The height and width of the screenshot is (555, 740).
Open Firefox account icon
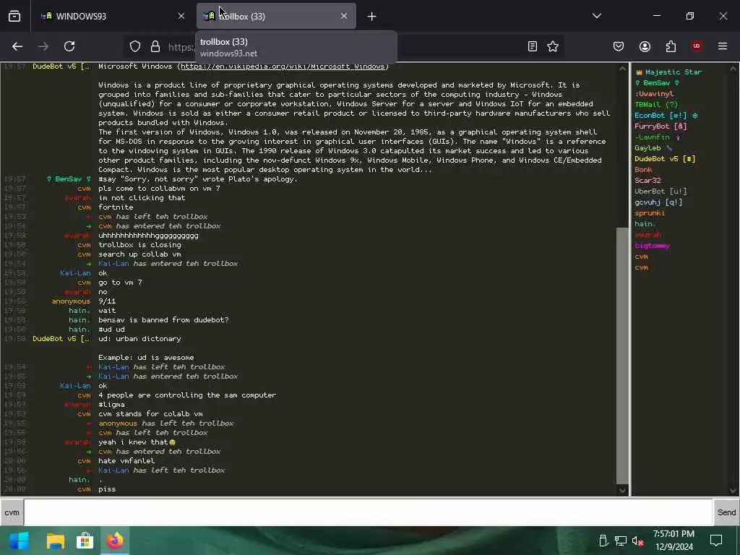(645, 46)
